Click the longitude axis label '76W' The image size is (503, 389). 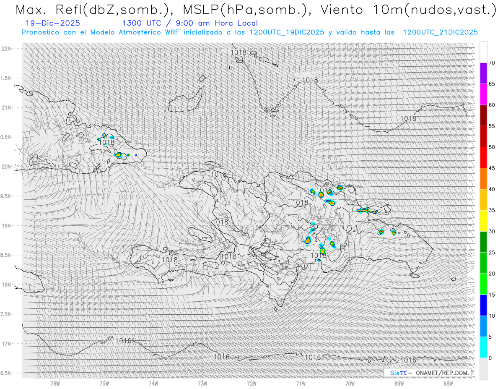point(55,383)
